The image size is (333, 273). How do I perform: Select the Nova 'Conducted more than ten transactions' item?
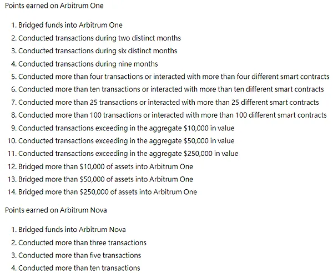coord(79,268)
